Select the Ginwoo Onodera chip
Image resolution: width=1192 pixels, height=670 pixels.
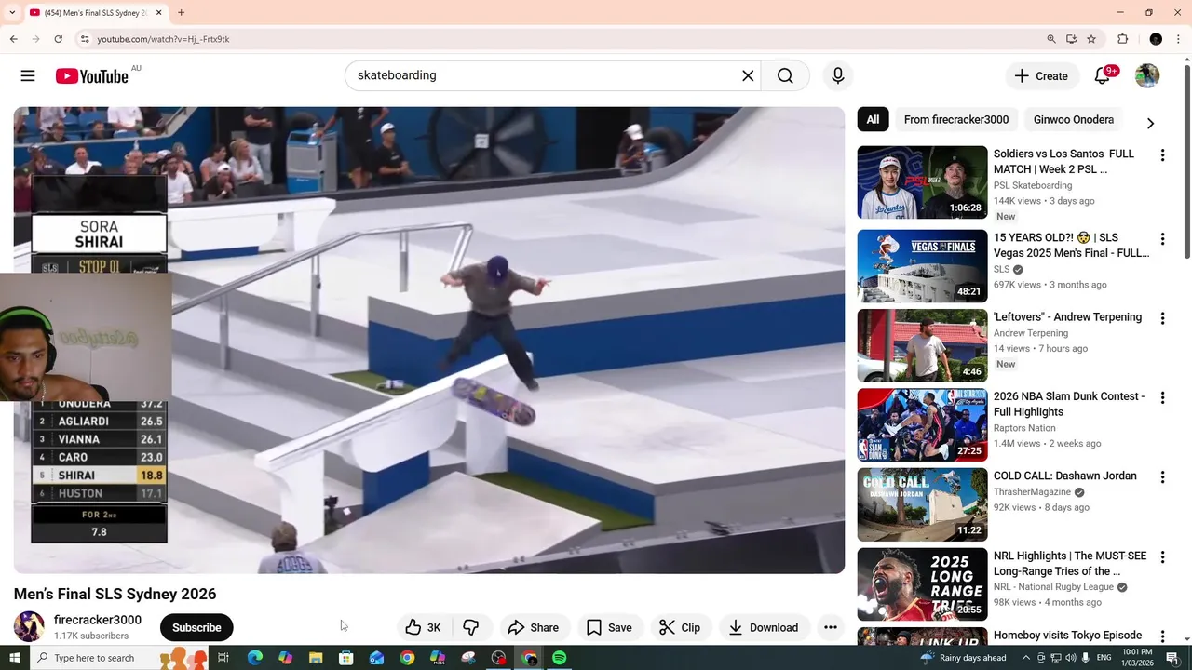[x=1074, y=119]
